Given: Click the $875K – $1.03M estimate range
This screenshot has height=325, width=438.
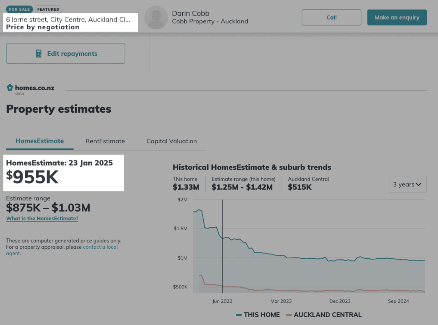Looking at the screenshot, I should (x=48, y=208).
